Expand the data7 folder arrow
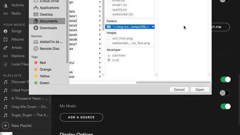Screen dimensions: 240x135 pyautogui.click(x=100, y=44)
